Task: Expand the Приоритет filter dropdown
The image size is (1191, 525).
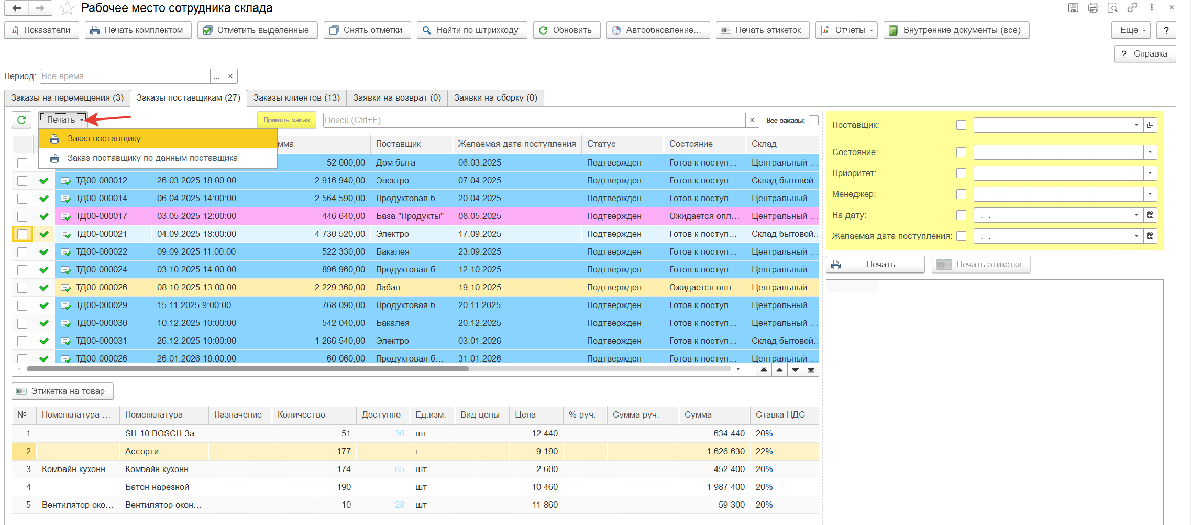Action: pyautogui.click(x=1150, y=173)
